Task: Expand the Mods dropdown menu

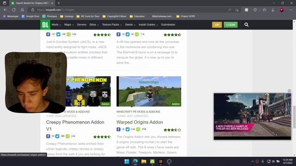Action: [56, 24]
